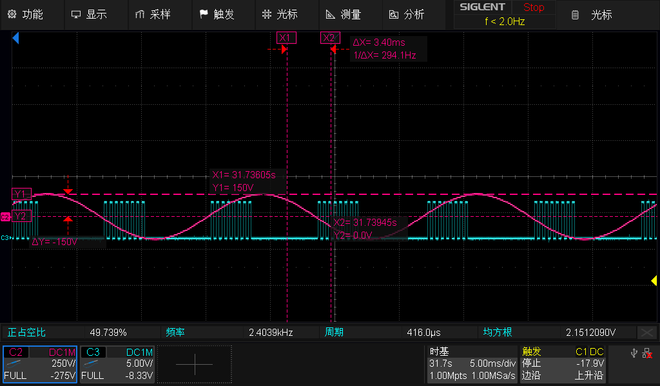Click the 250V/ scale in C2 box
660x386 pixels.
pyautogui.click(x=63, y=363)
